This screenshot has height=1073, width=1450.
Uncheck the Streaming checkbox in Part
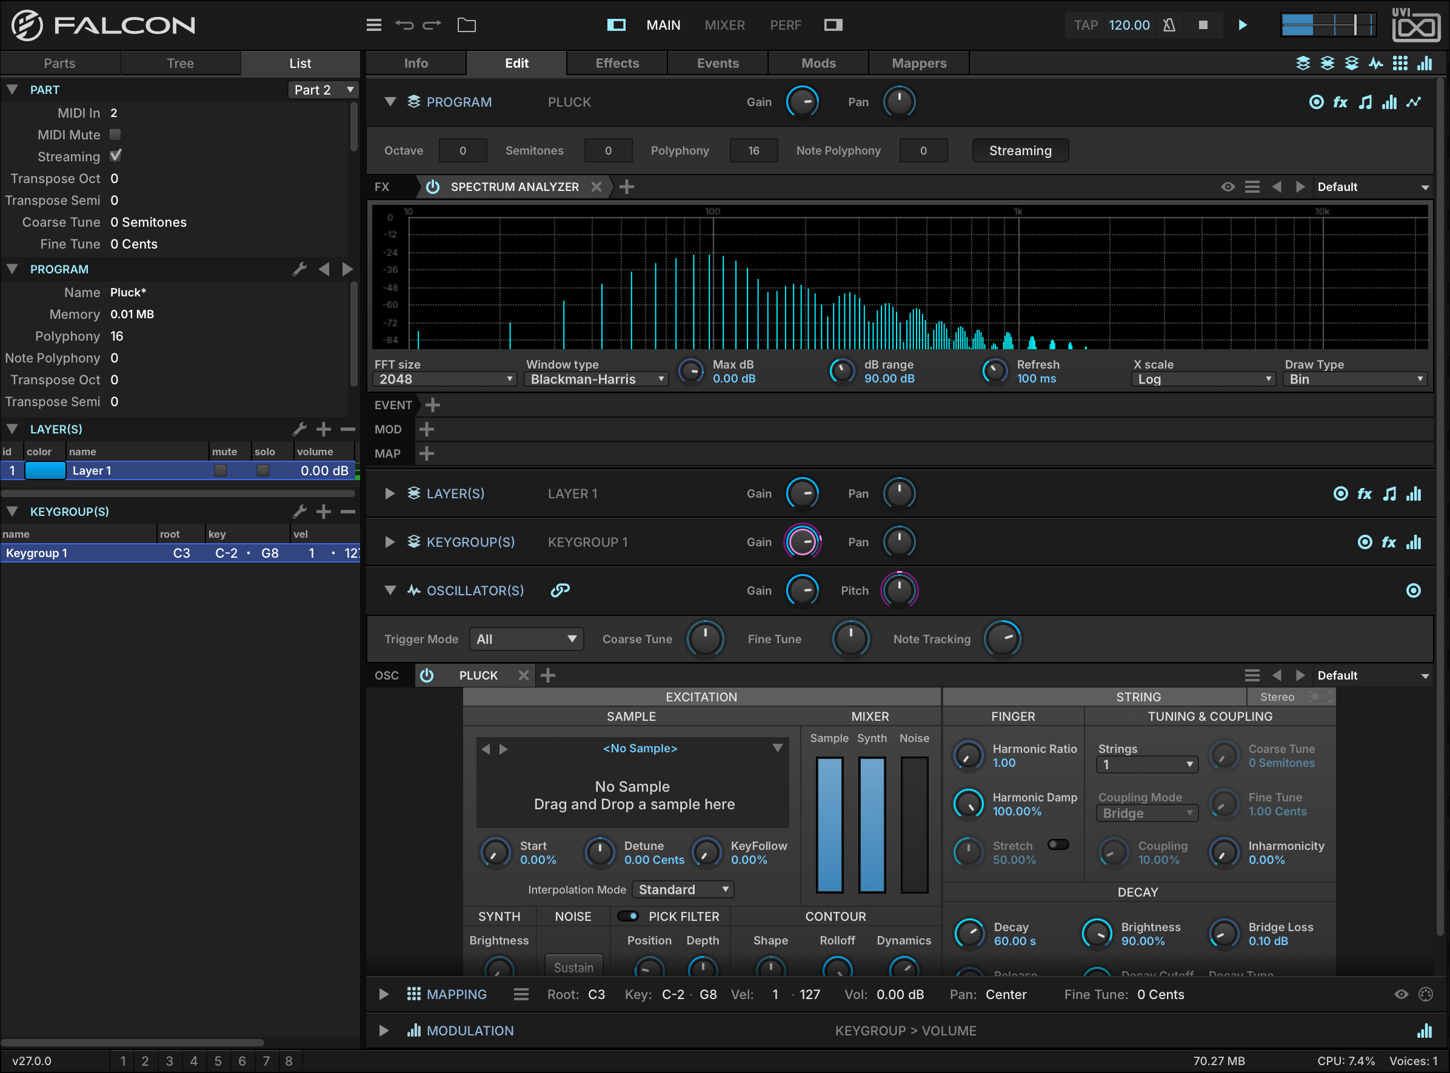pyautogui.click(x=115, y=156)
